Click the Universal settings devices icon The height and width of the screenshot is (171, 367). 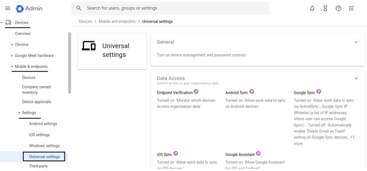coord(89,45)
